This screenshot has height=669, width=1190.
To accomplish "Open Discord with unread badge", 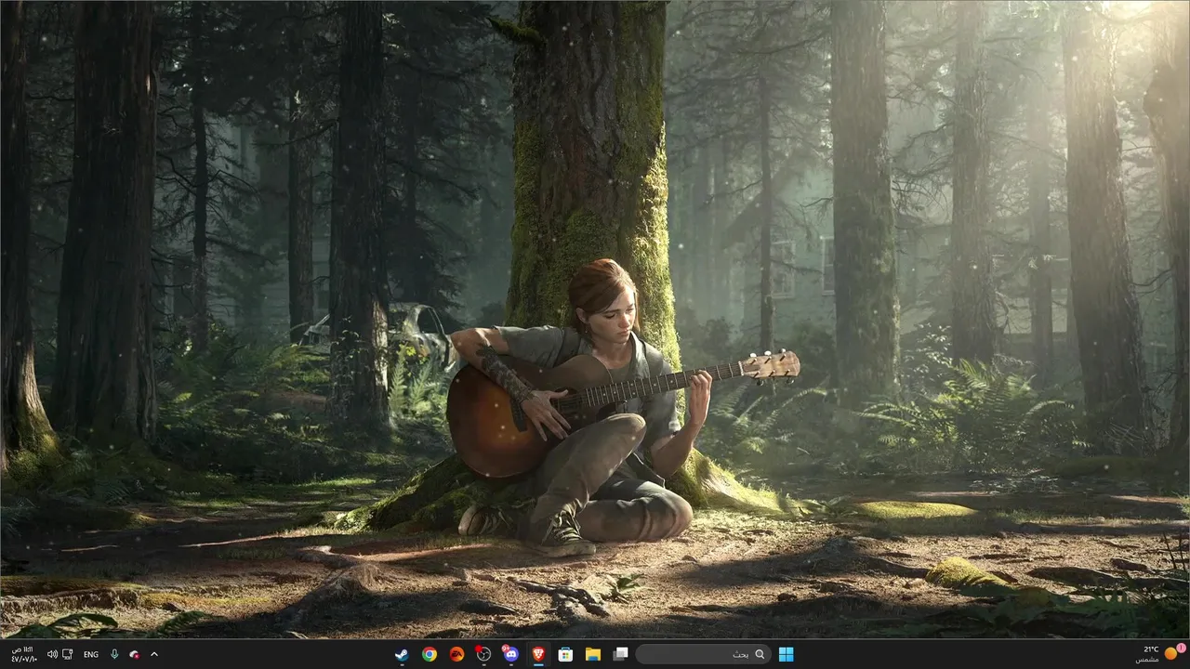I will pyautogui.click(x=510, y=654).
